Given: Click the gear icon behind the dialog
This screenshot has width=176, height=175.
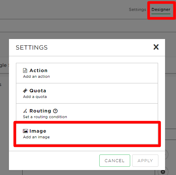Looking at the screenshot, I should tap(163, 172).
